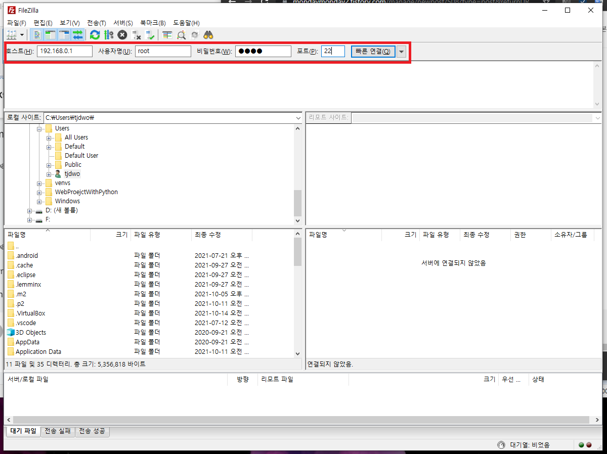Image resolution: width=607 pixels, height=454 pixels.
Task: Expand the tjdwo user folder
Action: coord(49,174)
